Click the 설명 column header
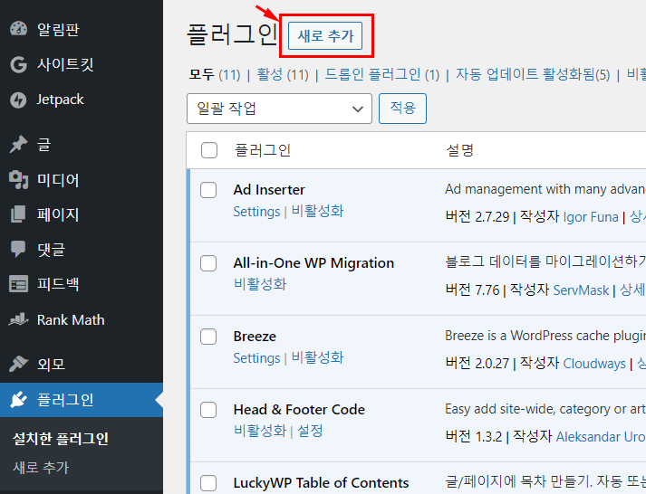The image size is (646, 494). pos(460,150)
